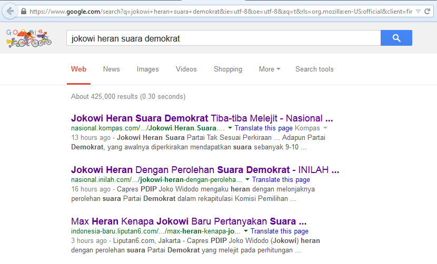Open result Max Heran Kenapa Jokowi
The image size is (437, 264).
click(188, 221)
